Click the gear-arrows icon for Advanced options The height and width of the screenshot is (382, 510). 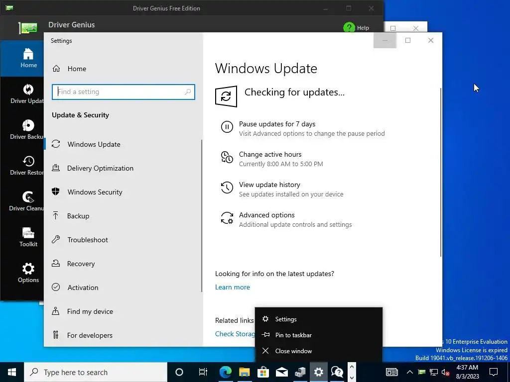pyautogui.click(x=227, y=218)
